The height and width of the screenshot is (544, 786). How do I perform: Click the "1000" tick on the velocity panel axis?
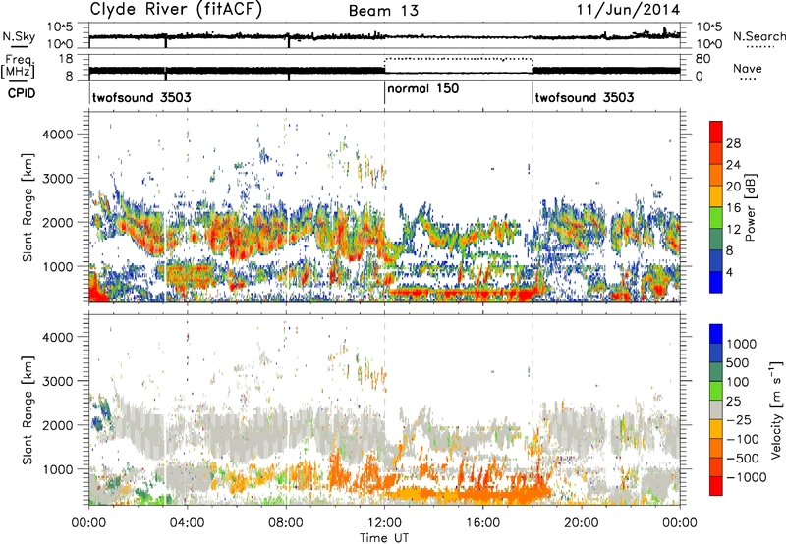click(57, 469)
